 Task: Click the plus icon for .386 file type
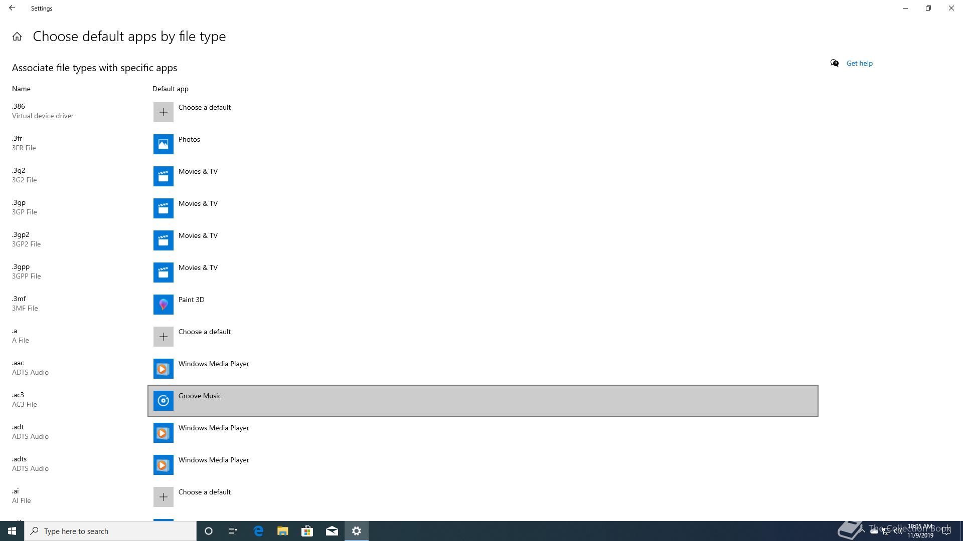click(163, 112)
